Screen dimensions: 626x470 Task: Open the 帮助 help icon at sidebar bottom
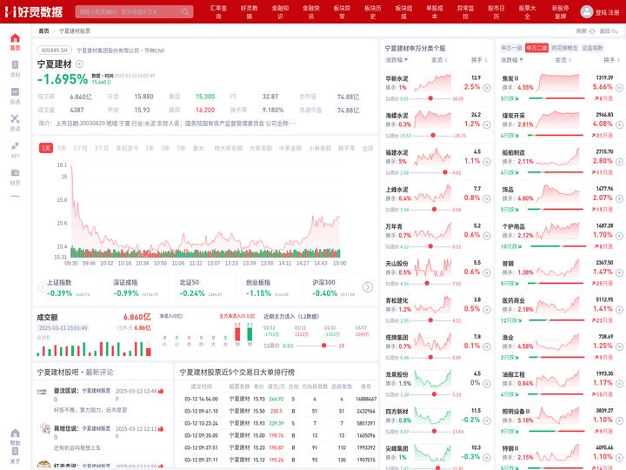[15, 433]
